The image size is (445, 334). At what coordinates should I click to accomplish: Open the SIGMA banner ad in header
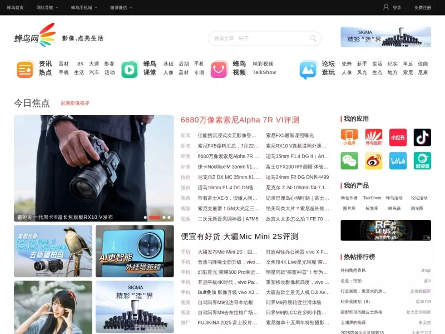tap(385, 37)
